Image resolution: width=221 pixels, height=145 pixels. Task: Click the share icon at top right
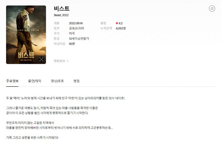(212, 9)
